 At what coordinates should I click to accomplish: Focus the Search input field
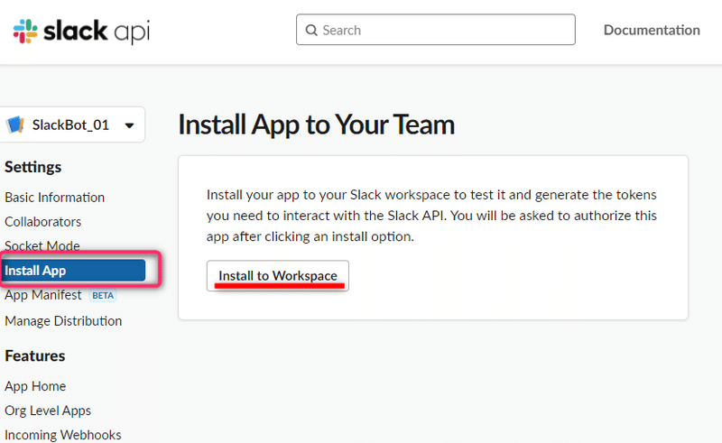tap(436, 30)
